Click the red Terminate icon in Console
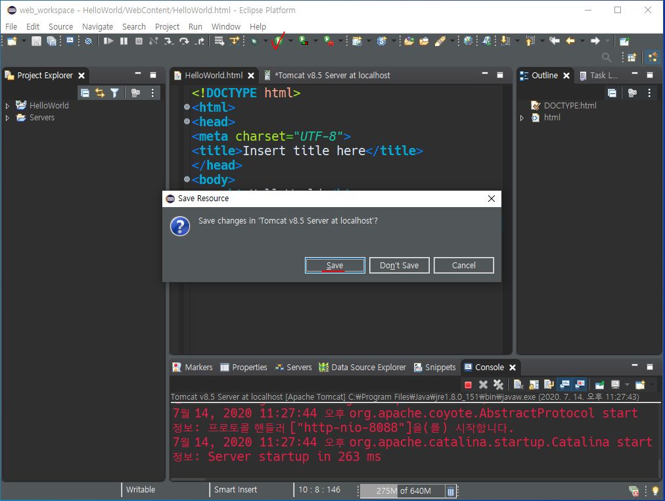Screen dimensions: 665x501 pos(469,385)
